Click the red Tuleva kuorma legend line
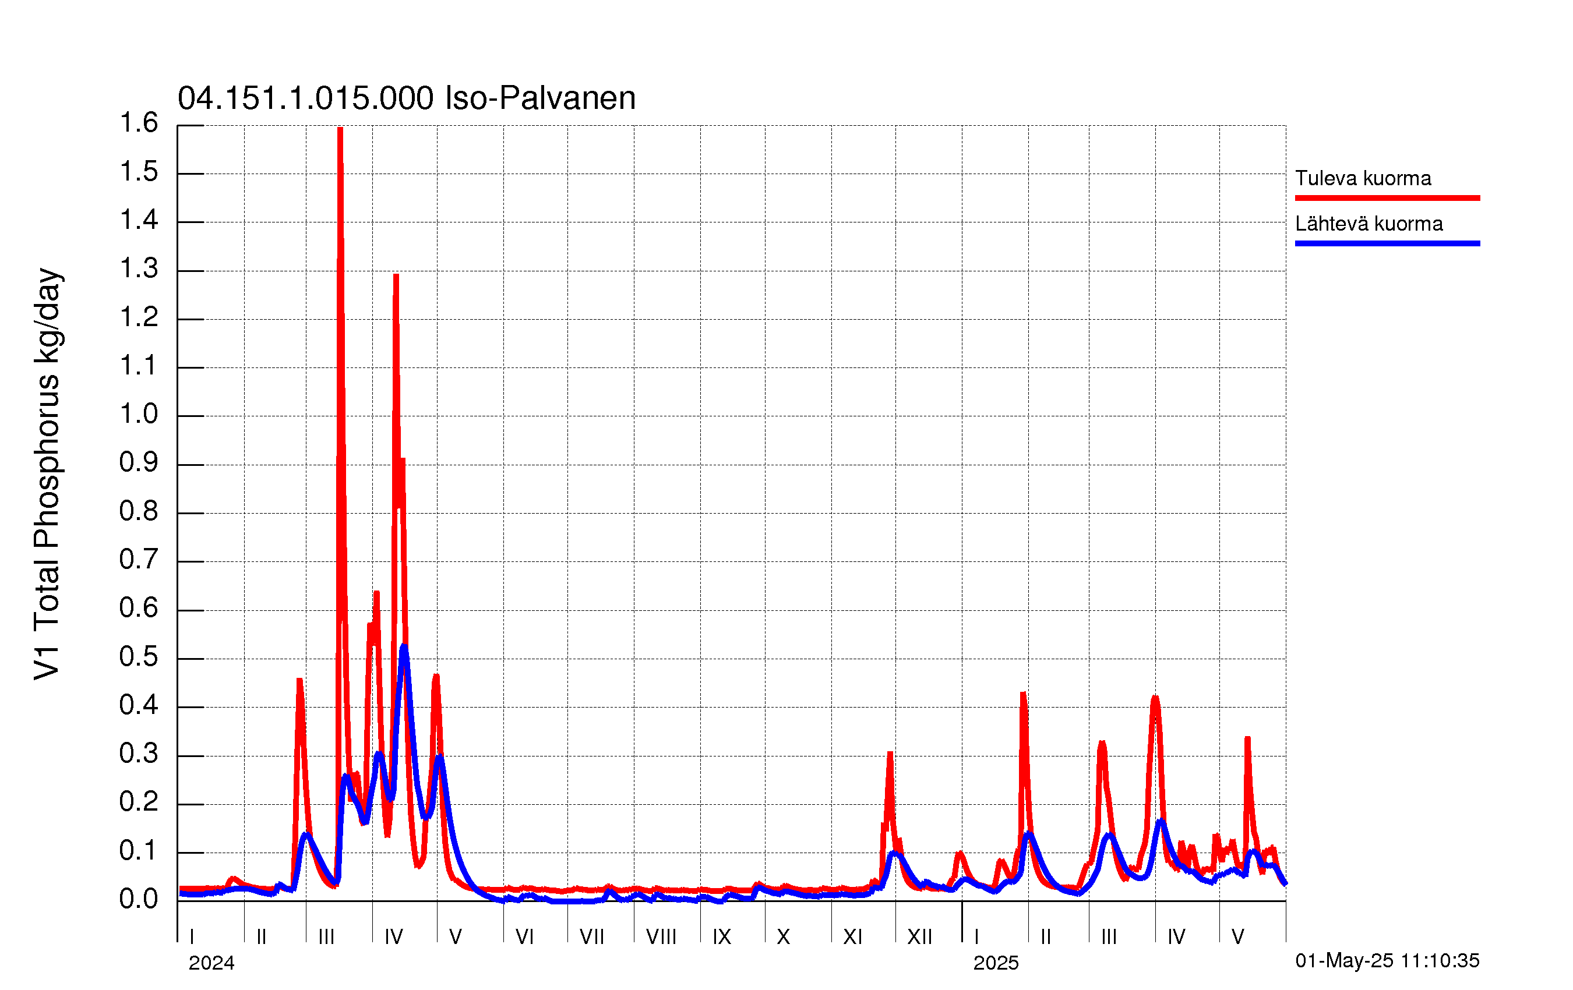 1387,198
